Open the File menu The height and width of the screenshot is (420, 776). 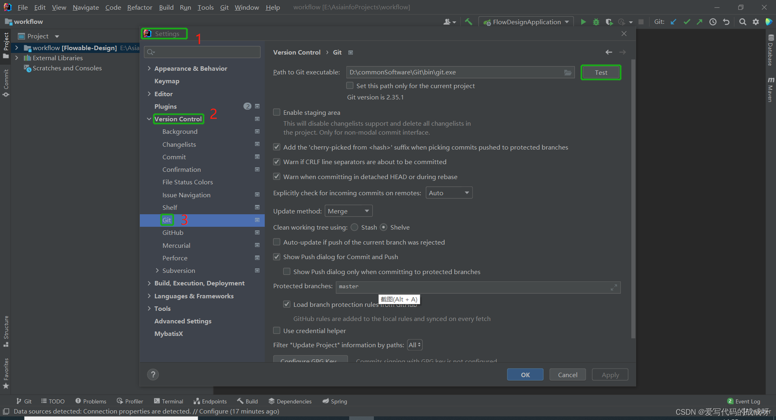pyautogui.click(x=23, y=7)
